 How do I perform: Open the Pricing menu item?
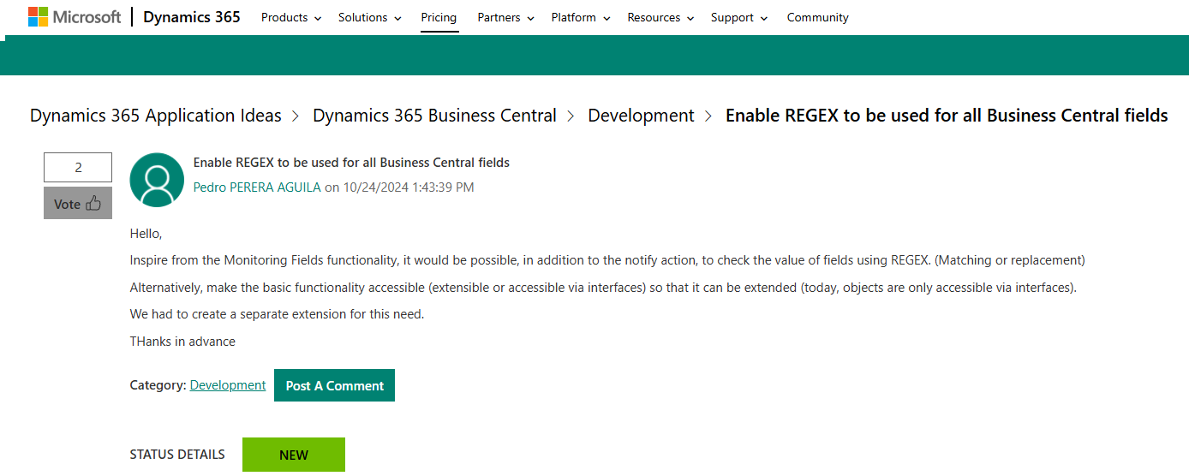point(439,17)
